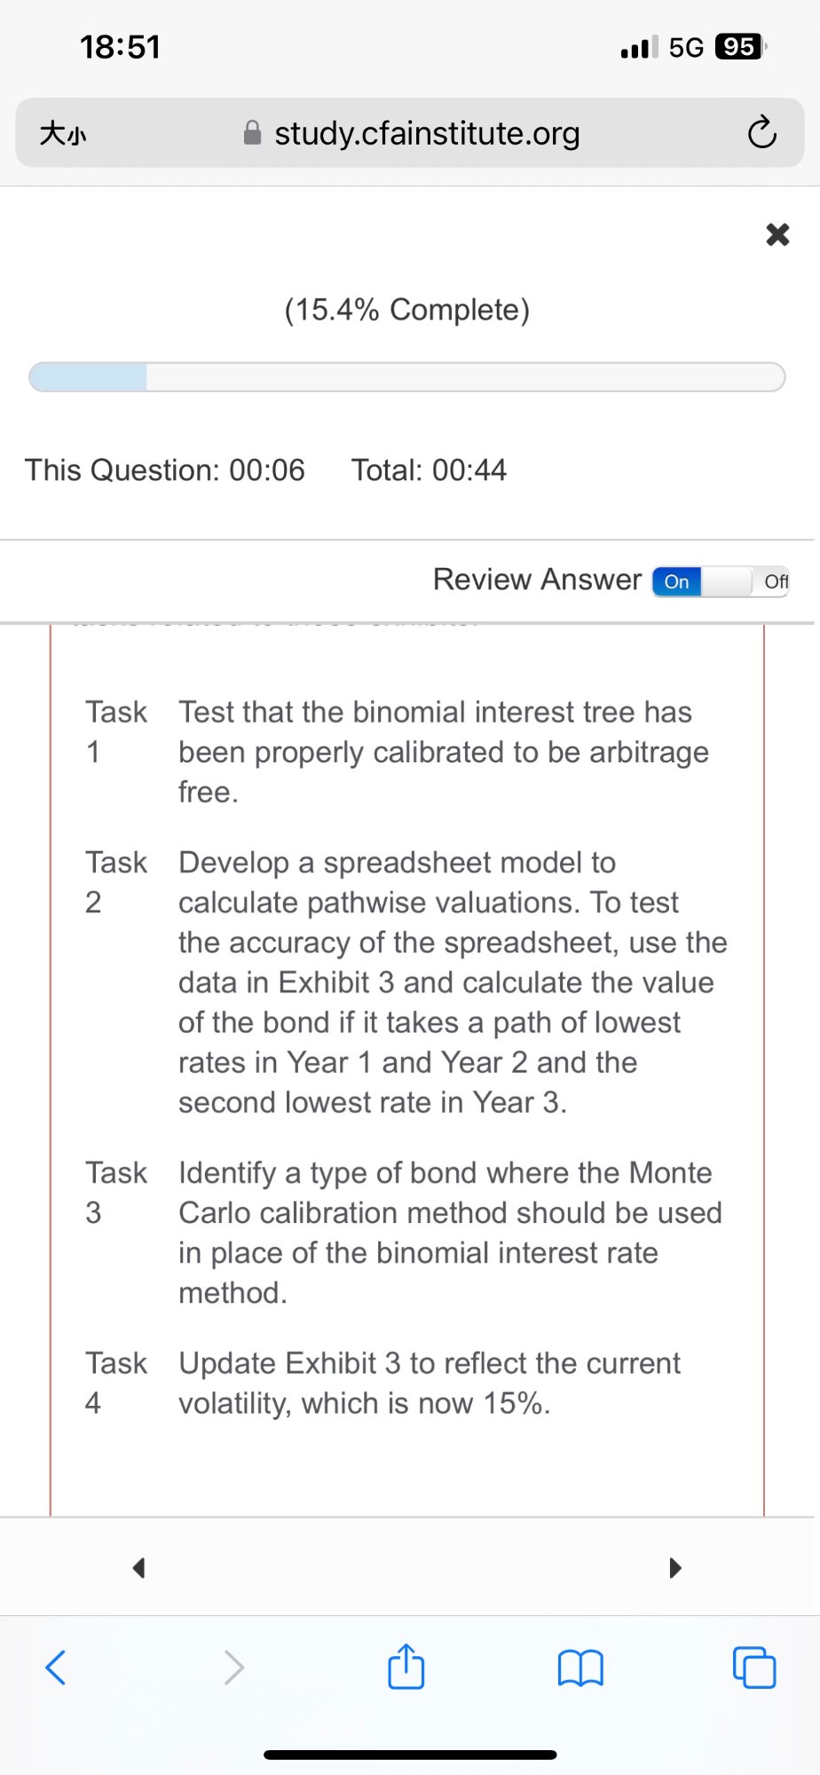Open the text size (大小) menu
820x1775 pixels.
(63, 134)
